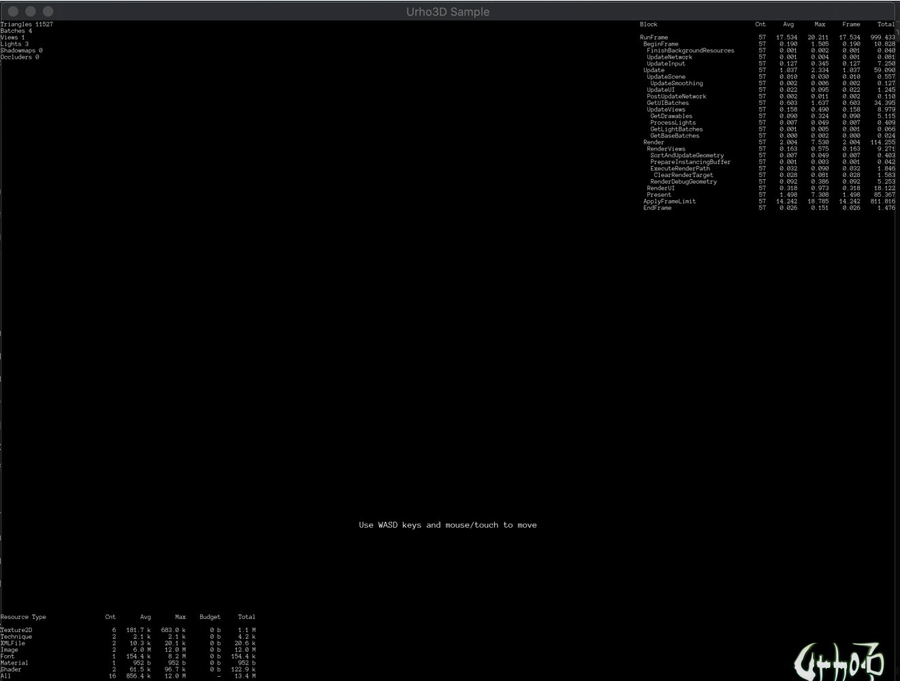Click the Texture2D max value '683.0 k'
Screen dimensions: 900x681
174,631
